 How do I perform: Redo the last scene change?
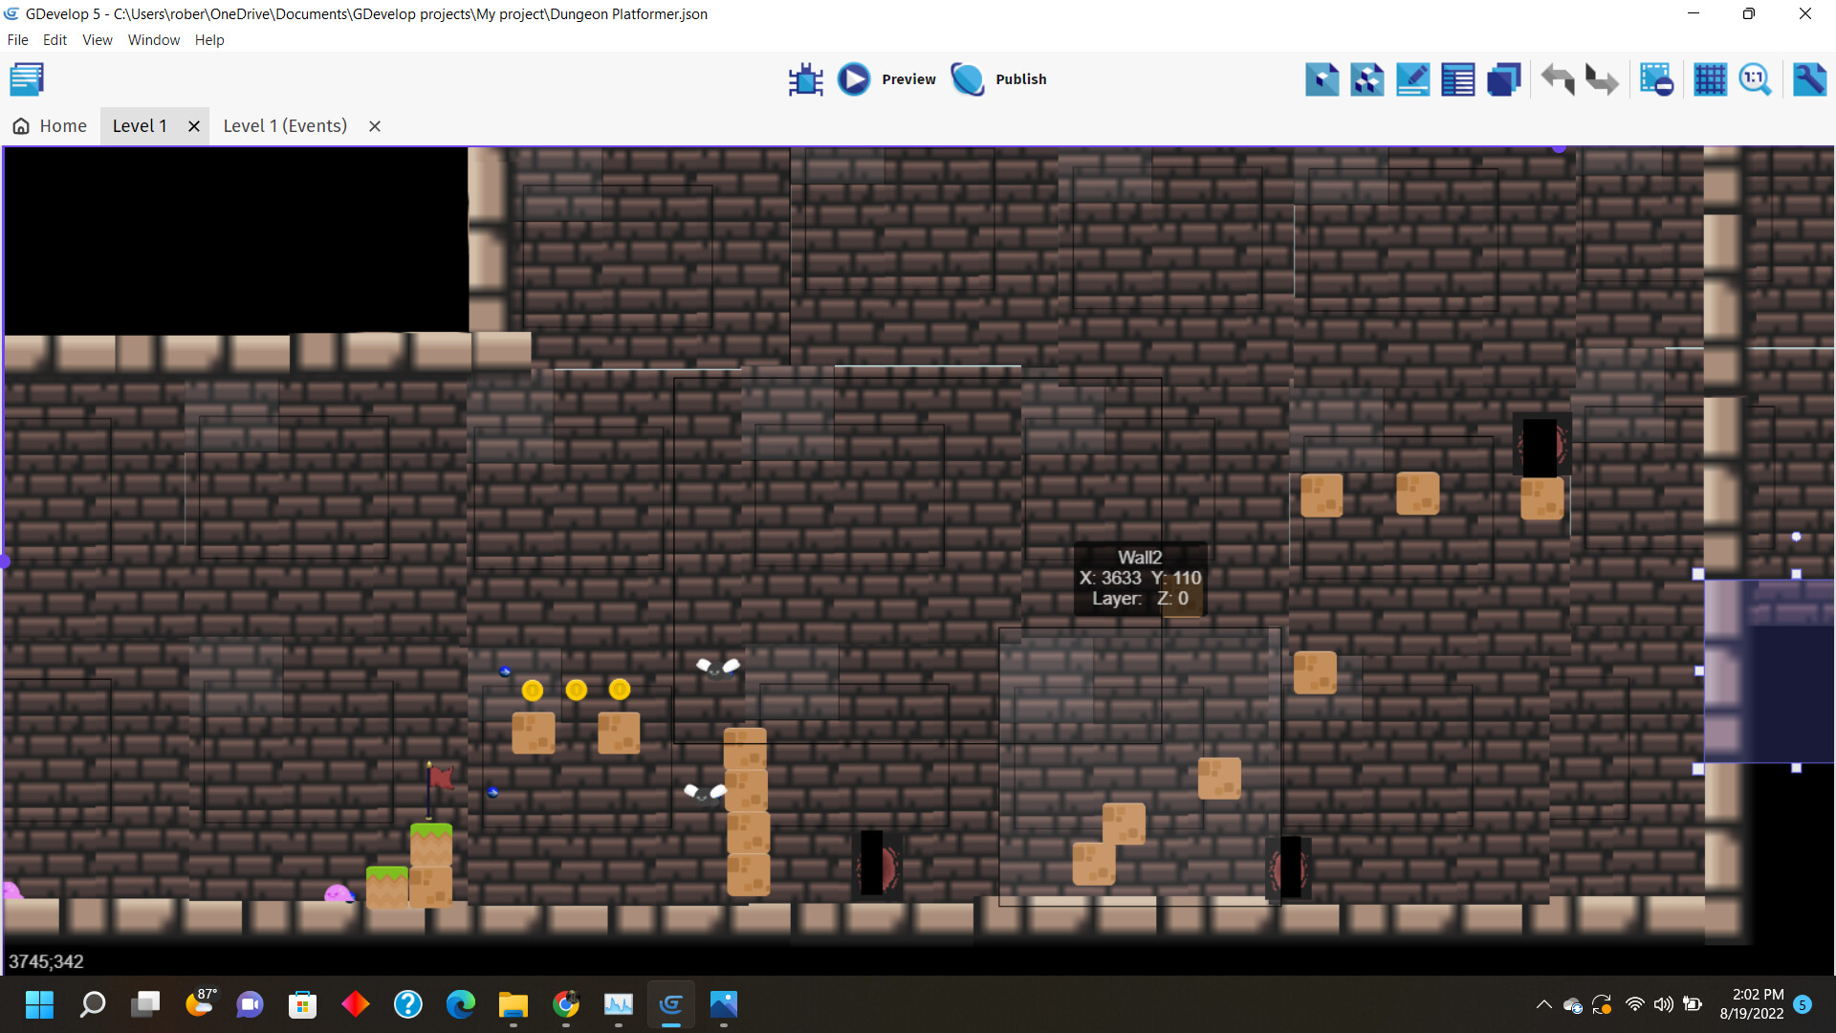click(1602, 78)
